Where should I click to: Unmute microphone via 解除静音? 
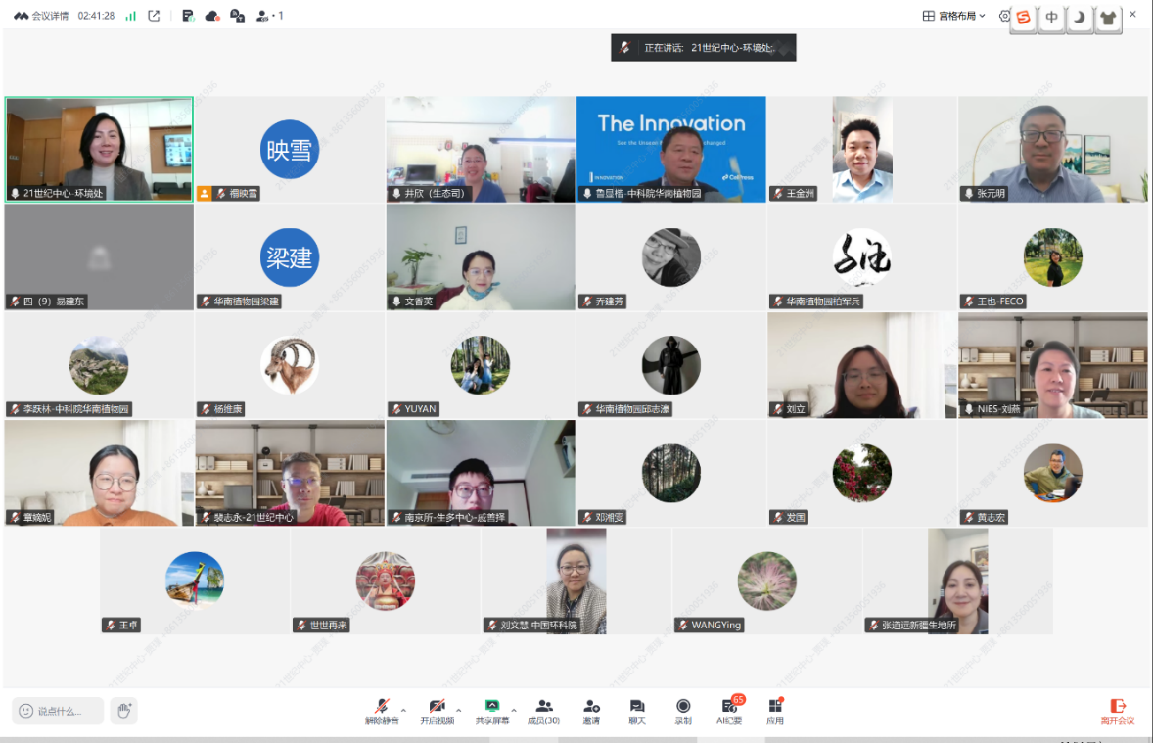click(382, 711)
